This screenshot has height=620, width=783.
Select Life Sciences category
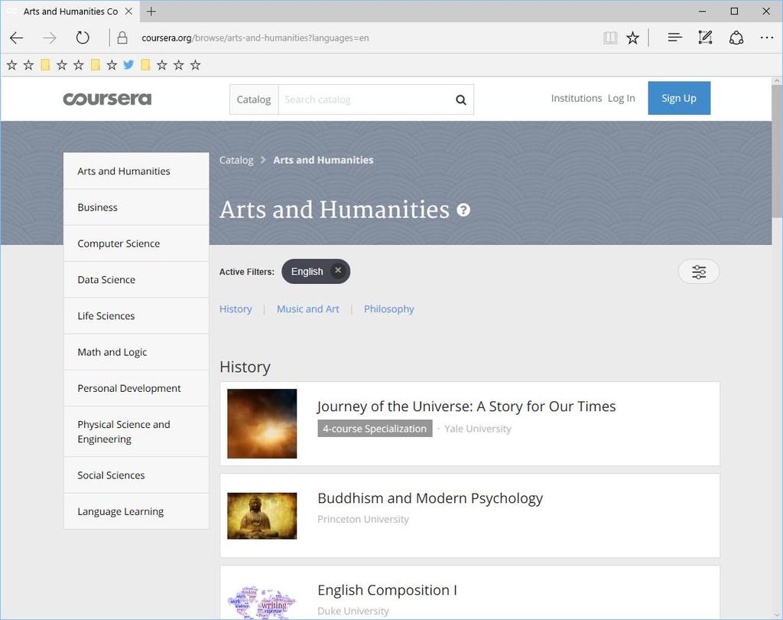[x=136, y=316]
